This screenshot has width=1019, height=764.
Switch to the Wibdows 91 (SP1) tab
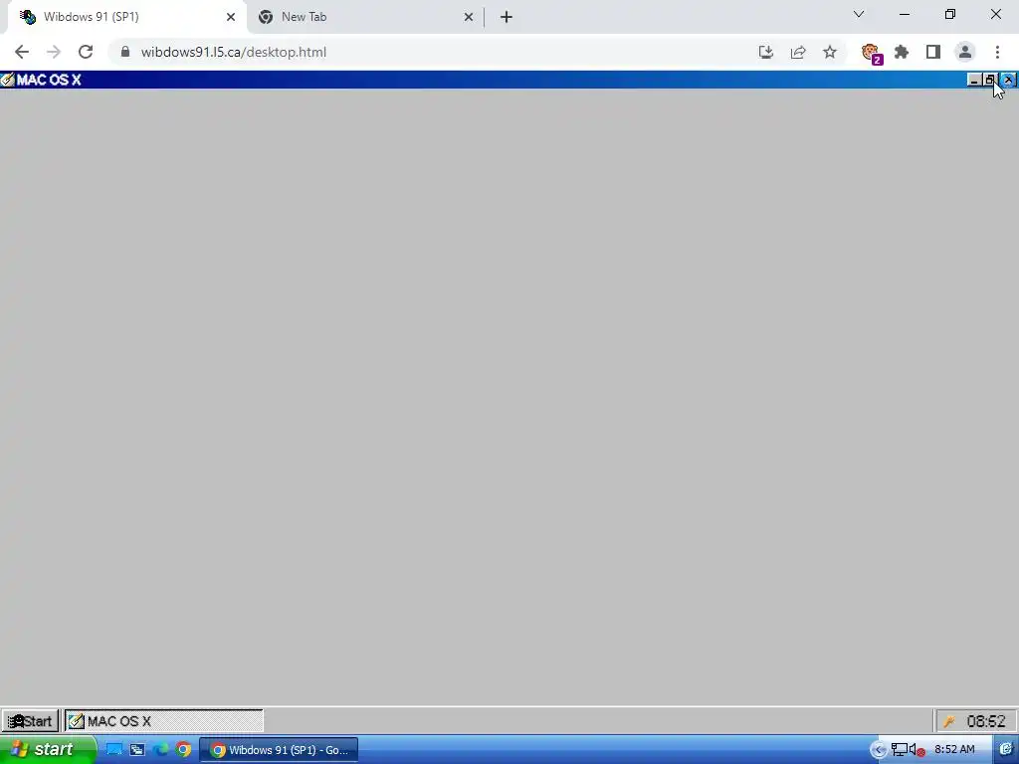[x=127, y=17]
